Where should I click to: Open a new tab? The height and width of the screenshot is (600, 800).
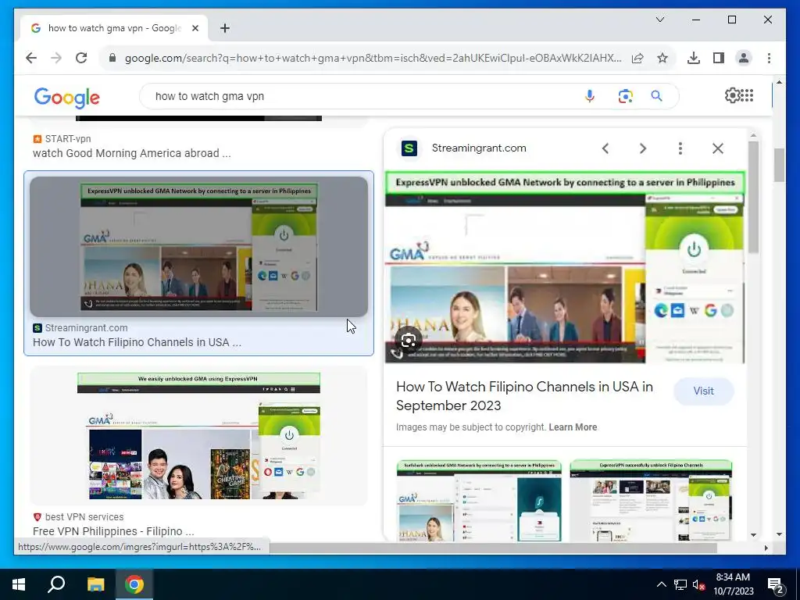225,28
